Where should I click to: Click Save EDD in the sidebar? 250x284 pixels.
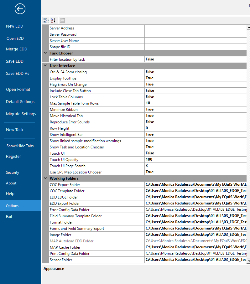click(x=15, y=61)
